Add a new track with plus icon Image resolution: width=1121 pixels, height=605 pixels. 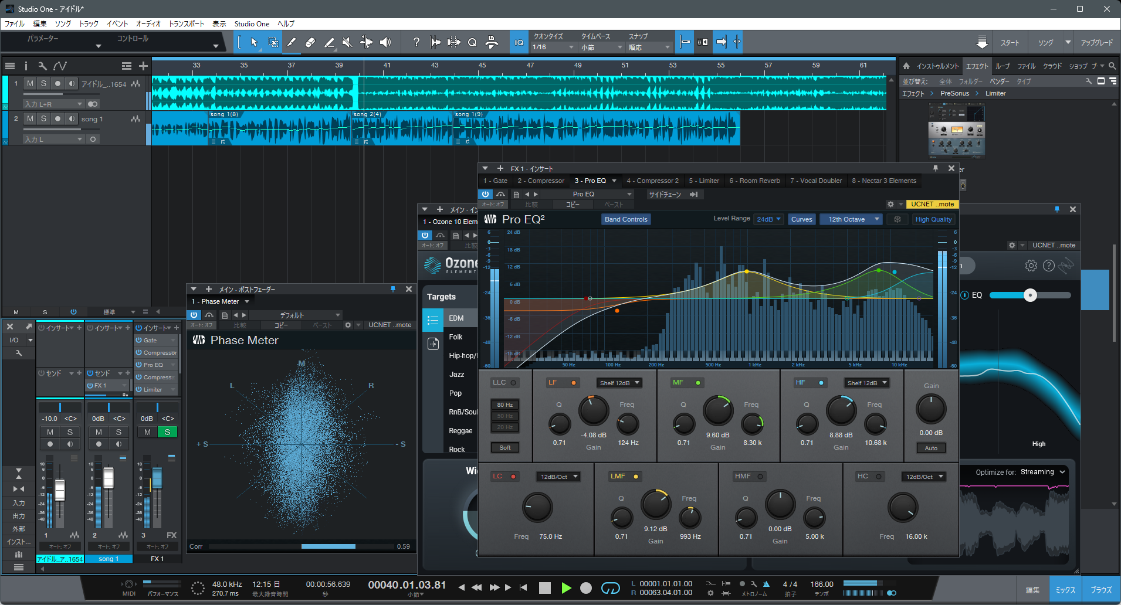[143, 66]
